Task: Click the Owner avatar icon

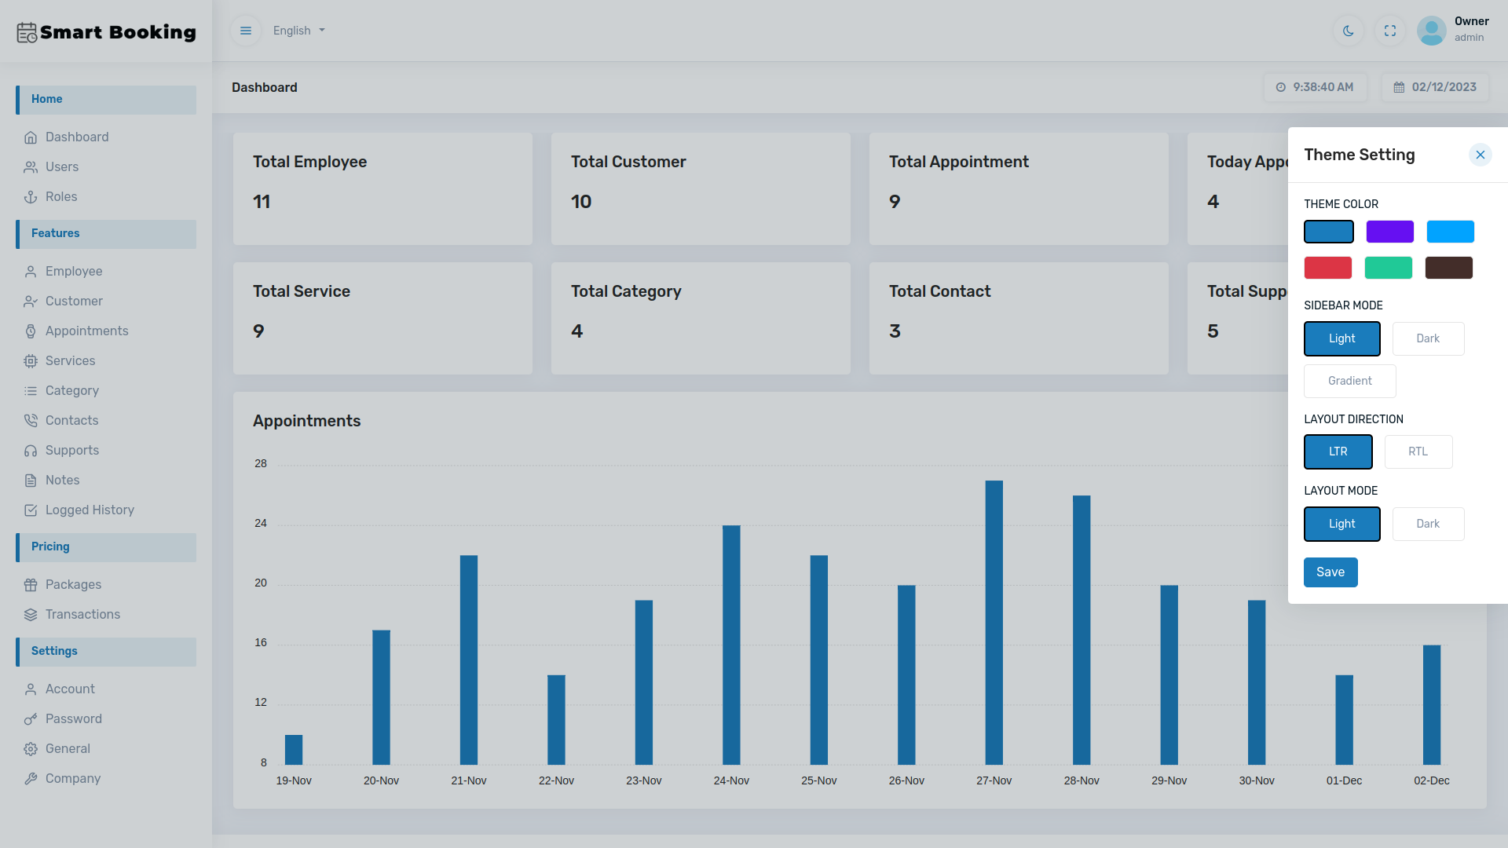Action: pyautogui.click(x=1431, y=31)
